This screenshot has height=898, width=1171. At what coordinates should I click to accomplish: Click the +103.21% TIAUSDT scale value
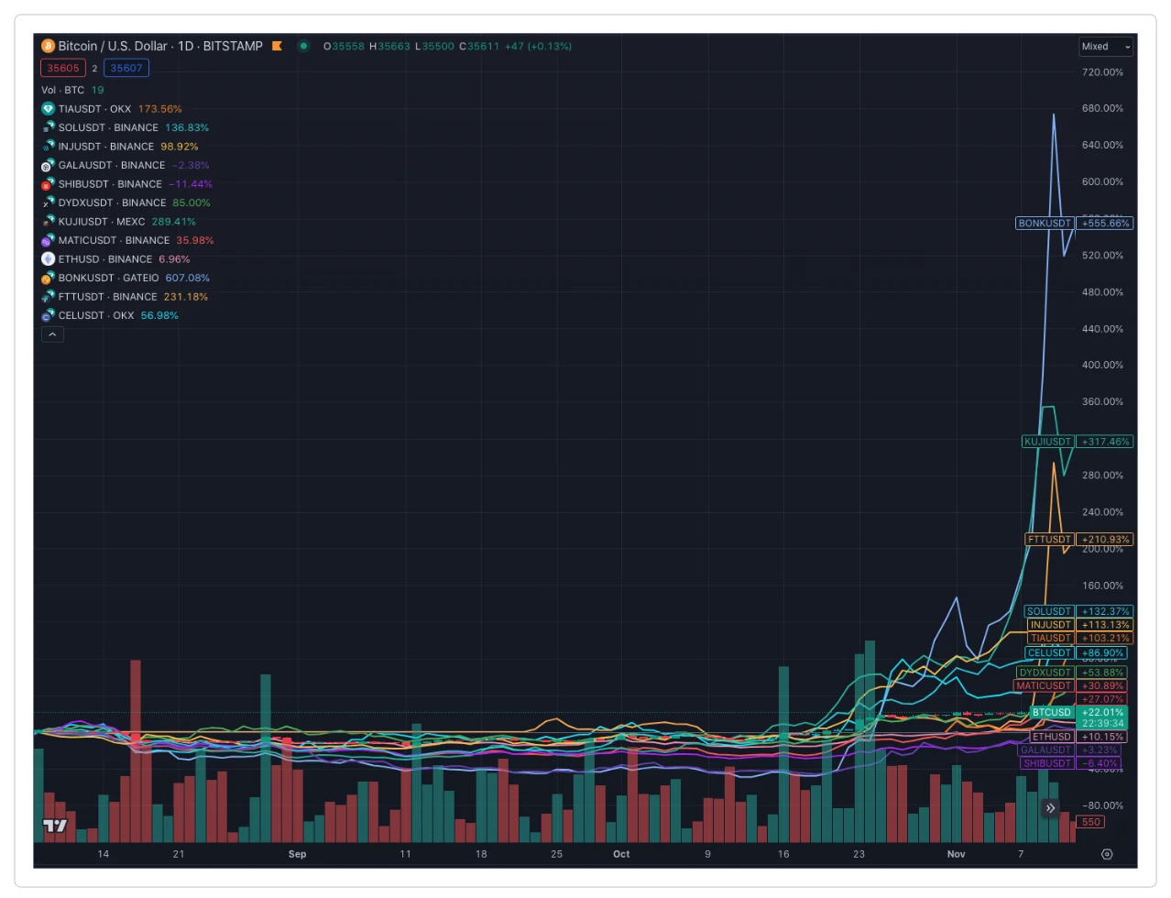1105,638
